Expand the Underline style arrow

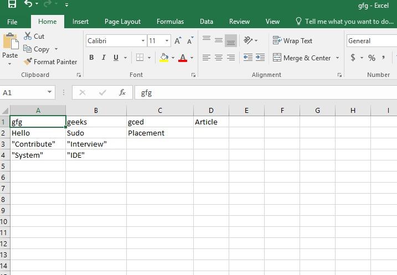[125, 58]
